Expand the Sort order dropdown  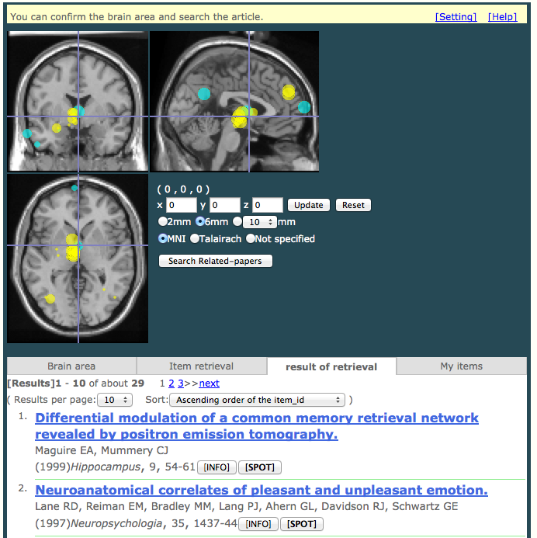coord(257,400)
